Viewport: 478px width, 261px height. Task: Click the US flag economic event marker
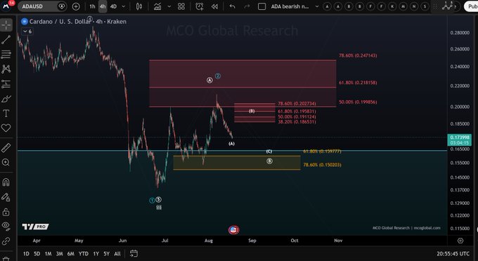coord(234,230)
